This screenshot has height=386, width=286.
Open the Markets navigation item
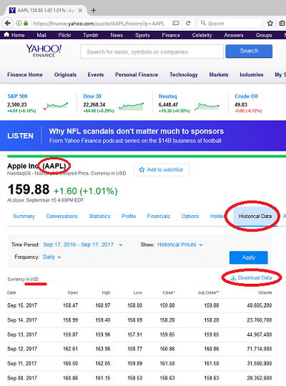[219, 74]
